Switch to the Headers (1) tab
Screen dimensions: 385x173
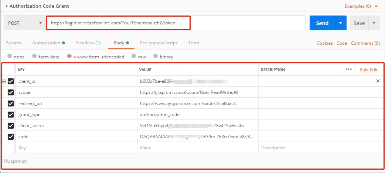point(88,43)
